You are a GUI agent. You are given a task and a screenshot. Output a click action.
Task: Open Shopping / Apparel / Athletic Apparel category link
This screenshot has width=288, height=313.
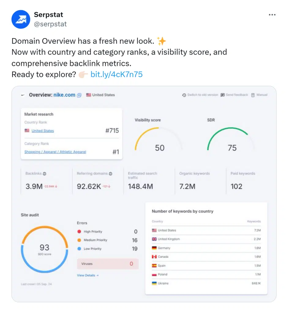pos(55,152)
